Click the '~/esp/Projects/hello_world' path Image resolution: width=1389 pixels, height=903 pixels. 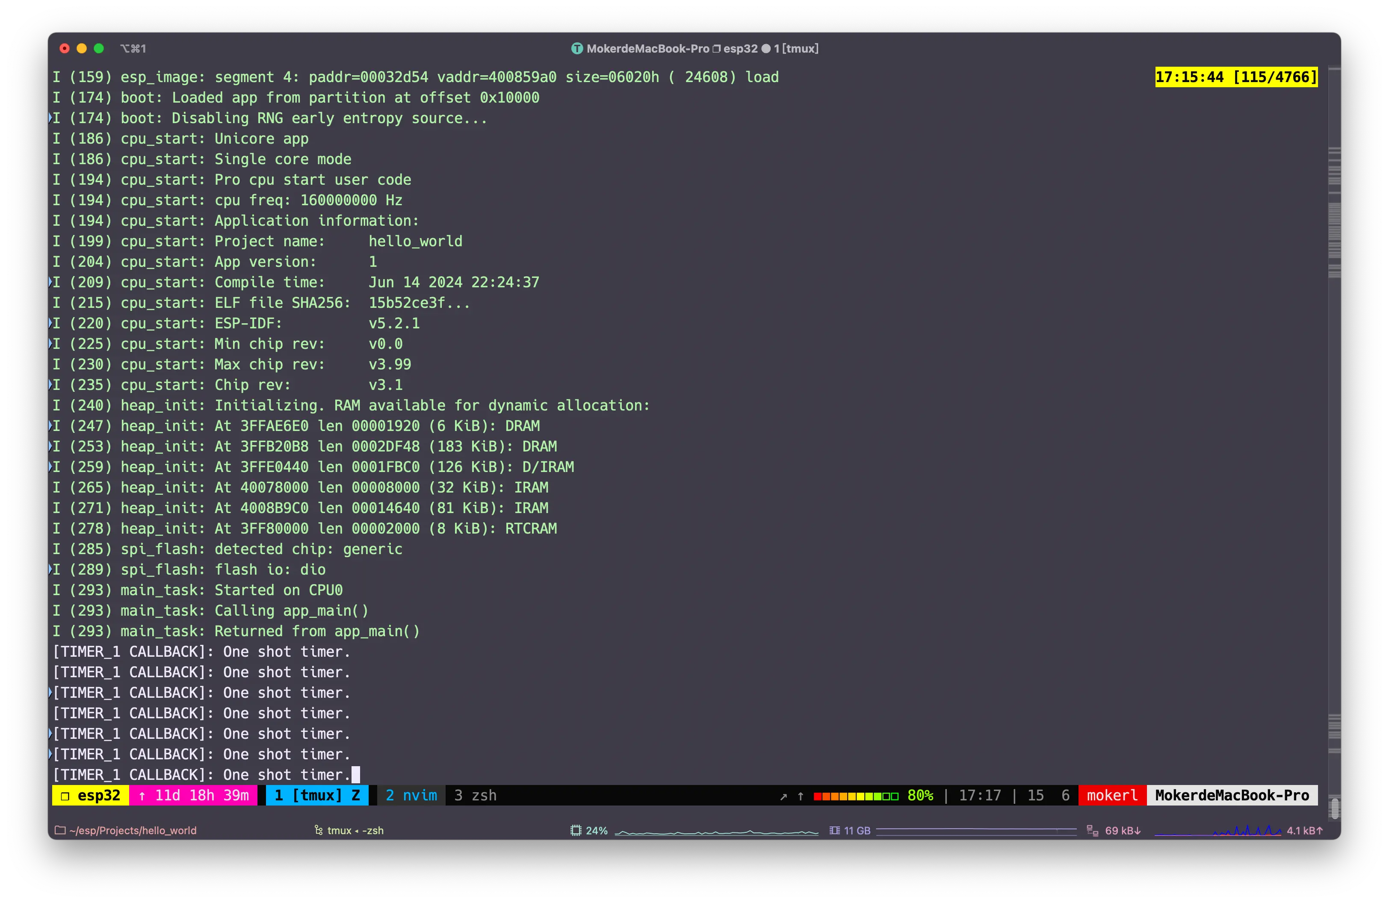point(133,830)
